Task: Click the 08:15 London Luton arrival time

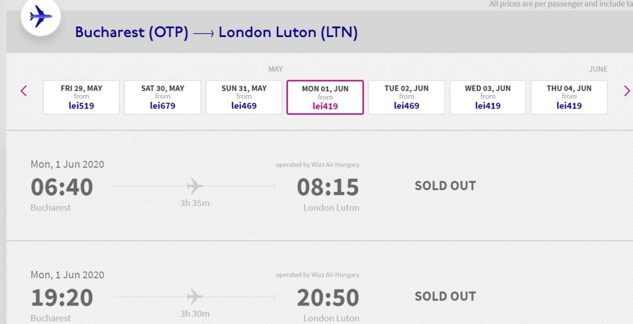Action: [328, 187]
